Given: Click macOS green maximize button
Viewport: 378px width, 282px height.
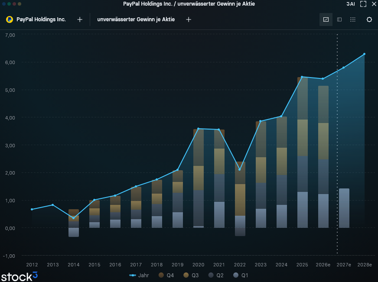Looking at the screenshot, I should pyautogui.click(x=9, y=4).
